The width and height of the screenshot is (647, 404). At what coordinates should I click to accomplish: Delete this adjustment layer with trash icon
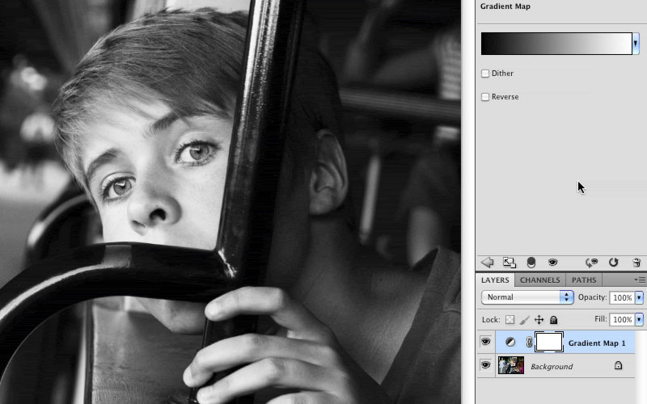636,263
